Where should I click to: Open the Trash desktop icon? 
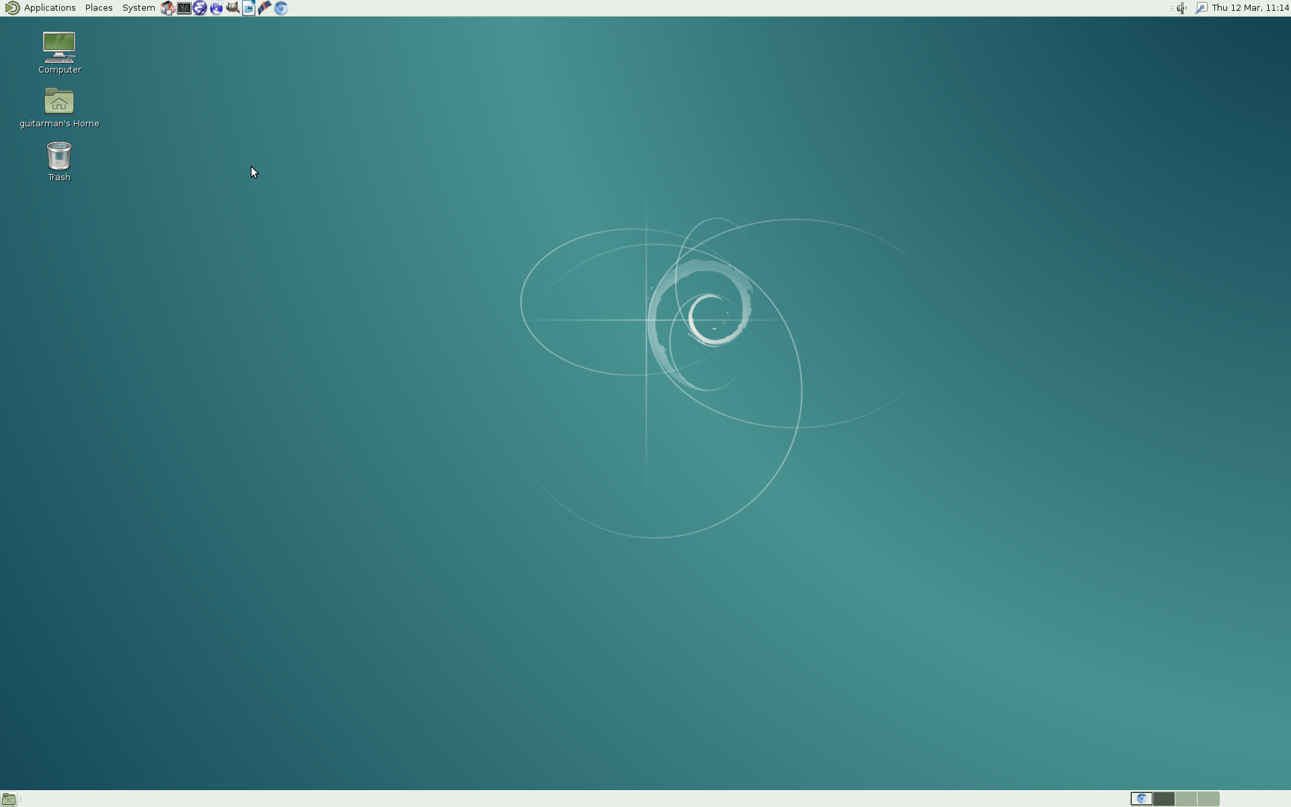pos(59,161)
